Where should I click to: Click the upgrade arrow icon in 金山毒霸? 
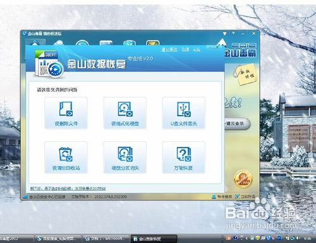221,42
